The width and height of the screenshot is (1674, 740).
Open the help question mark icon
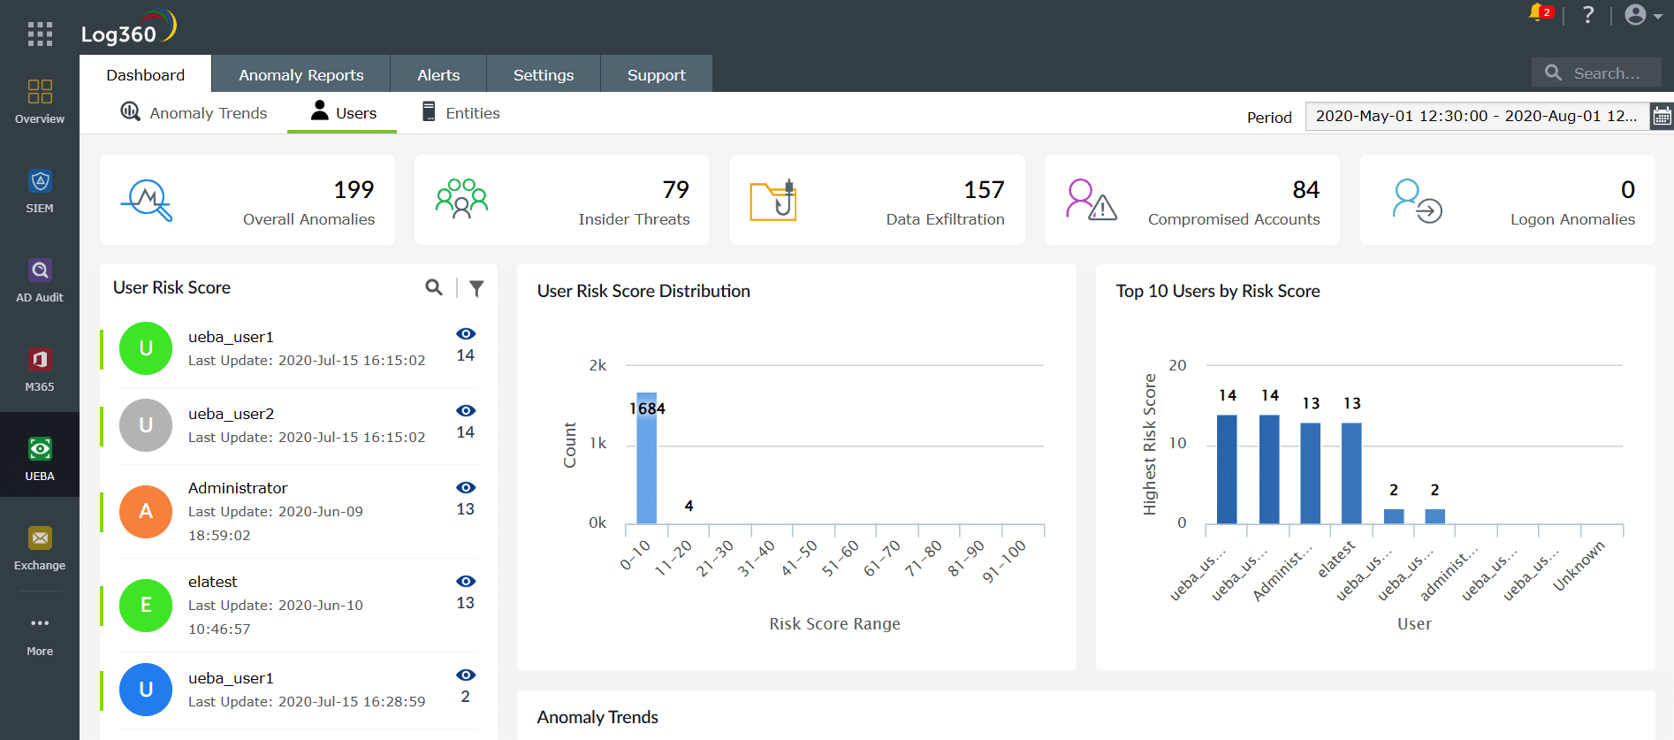1588,15
